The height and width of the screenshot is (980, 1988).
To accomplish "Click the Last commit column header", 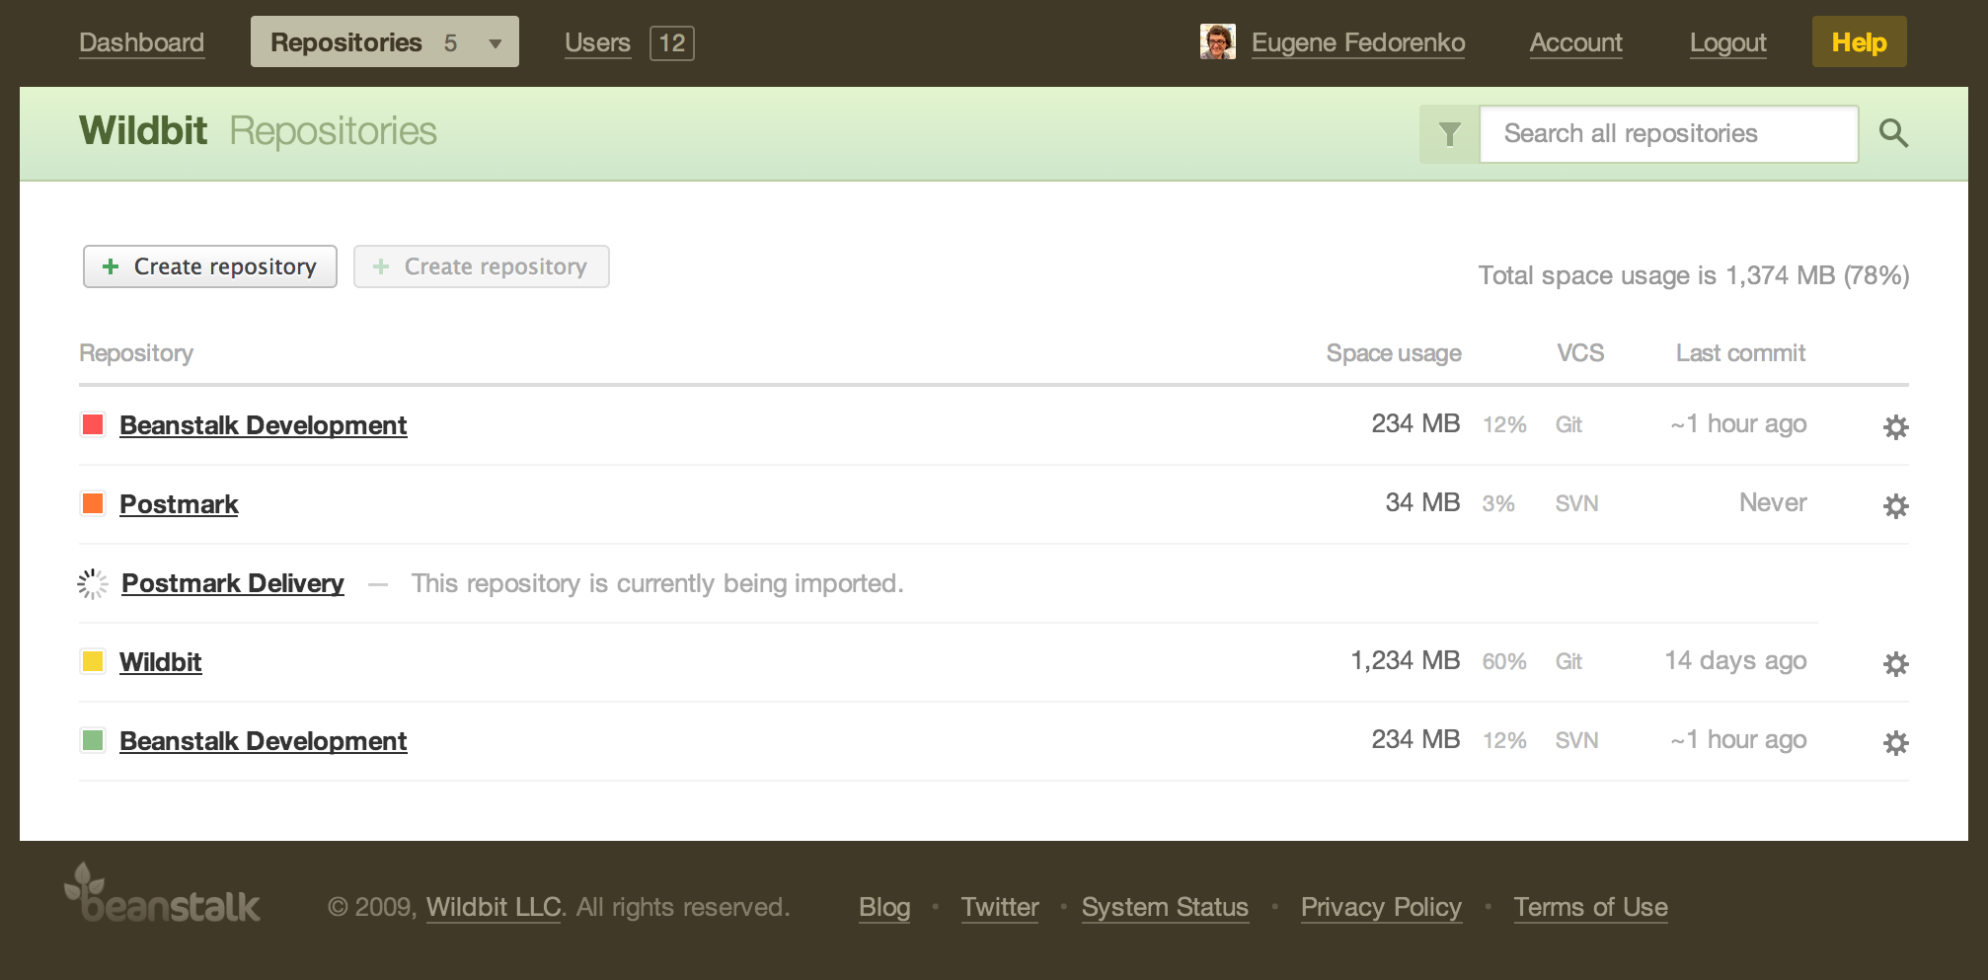I will pos(1740,353).
